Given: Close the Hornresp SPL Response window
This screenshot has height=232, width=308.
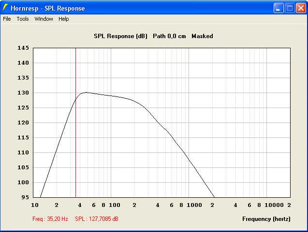Looking at the screenshot, I should tap(301, 8).
